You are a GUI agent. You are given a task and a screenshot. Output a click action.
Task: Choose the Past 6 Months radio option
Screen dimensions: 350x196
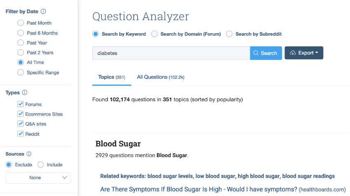21,33
